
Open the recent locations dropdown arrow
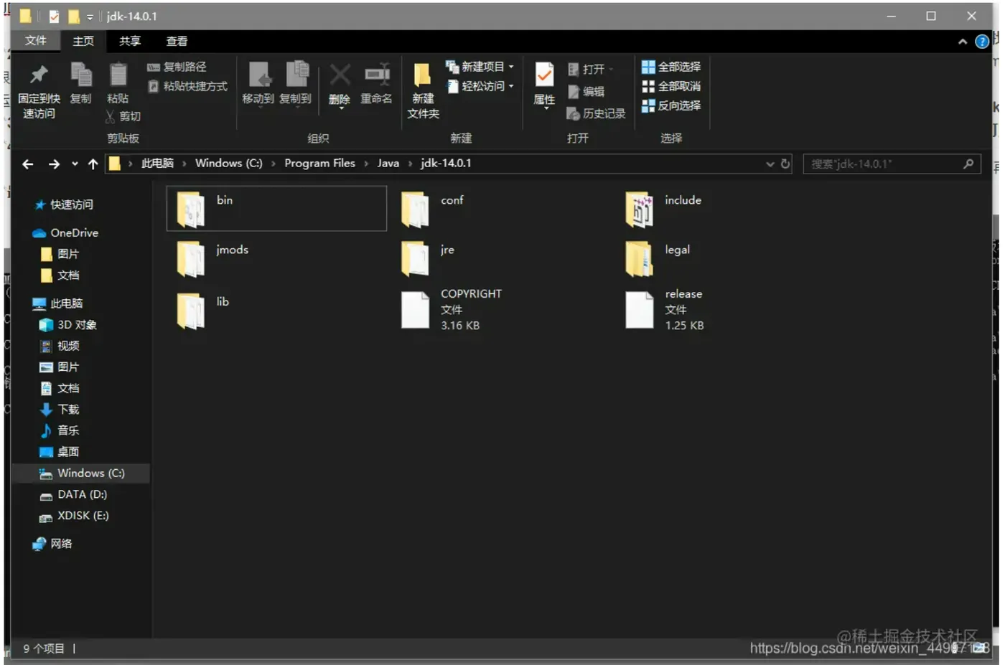click(75, 164)
